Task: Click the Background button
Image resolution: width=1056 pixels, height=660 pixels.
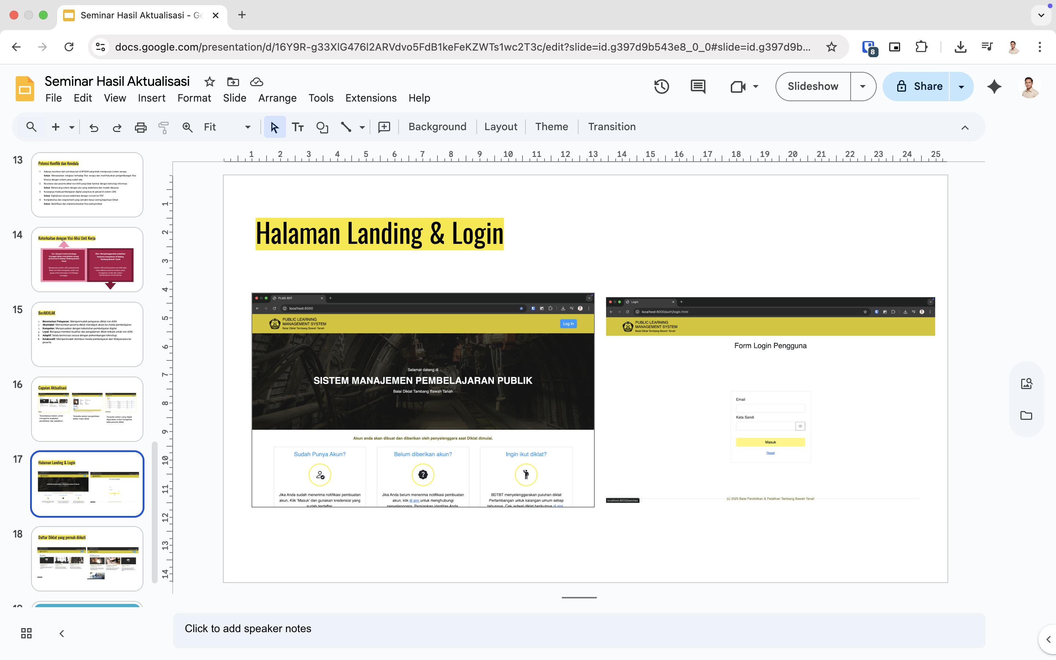Action: click(x=437, y=126)
